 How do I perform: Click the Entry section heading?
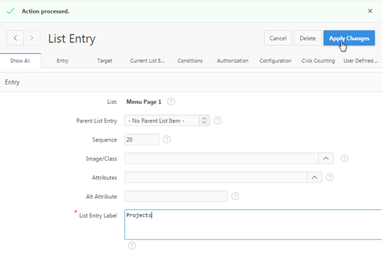[12, 82]
